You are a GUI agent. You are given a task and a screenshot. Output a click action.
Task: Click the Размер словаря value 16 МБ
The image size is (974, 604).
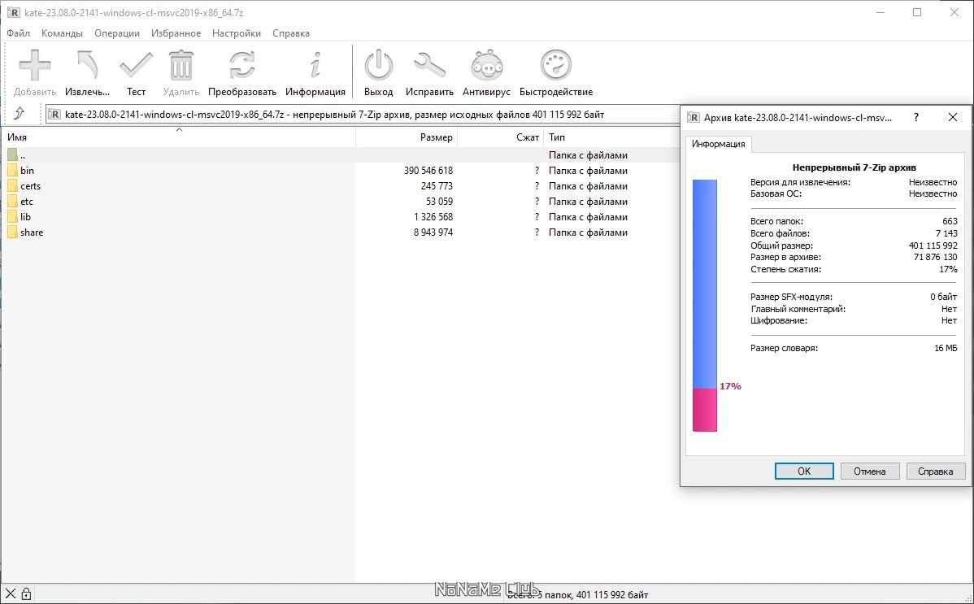click(x=946, y=348)
